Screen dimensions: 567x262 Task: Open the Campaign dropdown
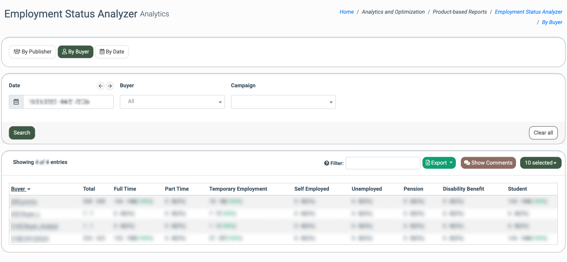point(283,102)
